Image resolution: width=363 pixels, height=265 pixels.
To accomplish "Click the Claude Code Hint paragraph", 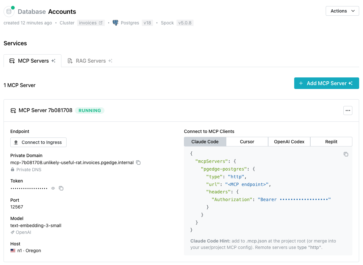I will coord(263,244).
